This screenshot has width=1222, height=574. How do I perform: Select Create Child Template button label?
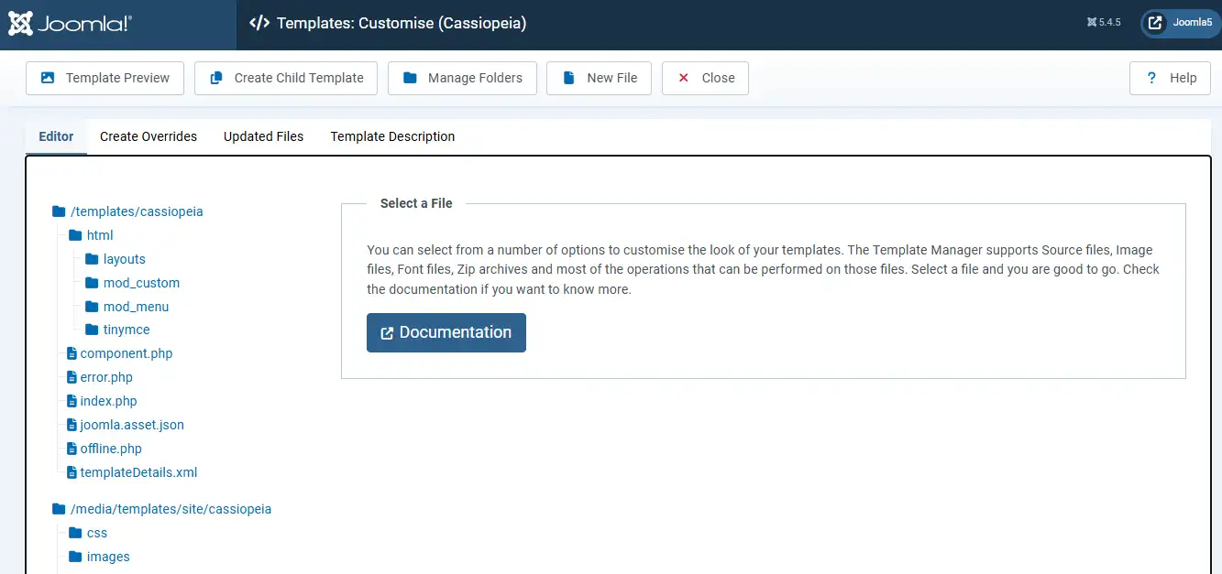coord(299,78)
